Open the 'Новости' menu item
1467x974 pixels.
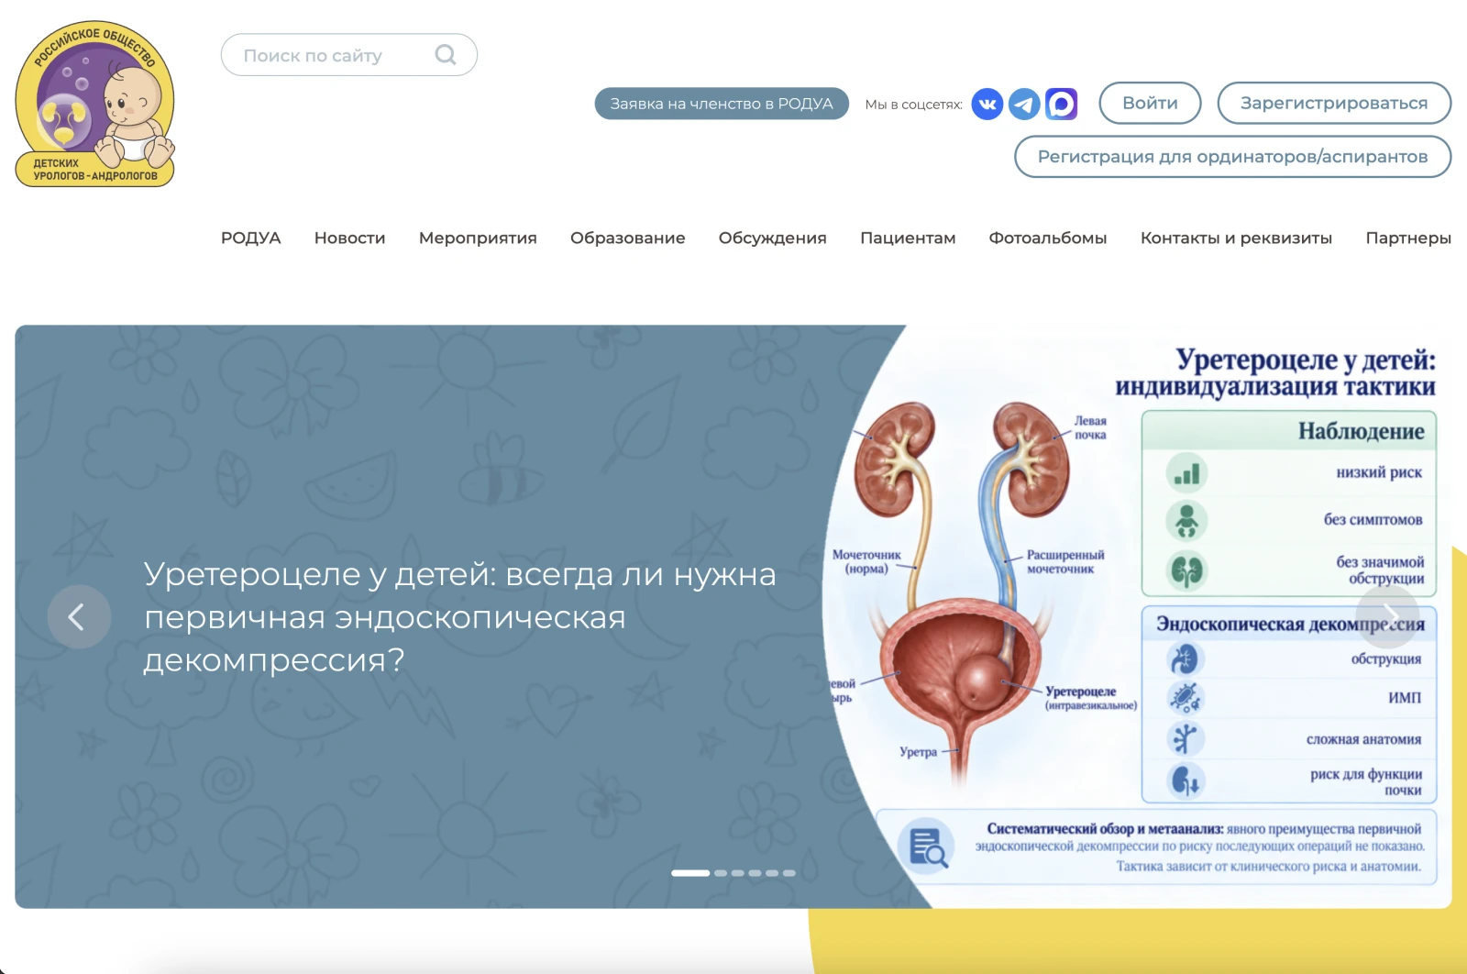349,238
